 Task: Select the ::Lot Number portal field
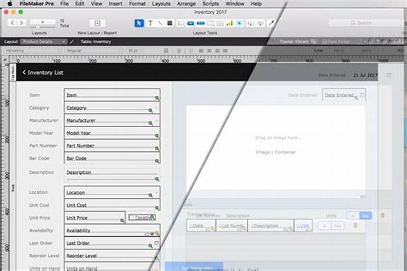(x=231, y=226)
